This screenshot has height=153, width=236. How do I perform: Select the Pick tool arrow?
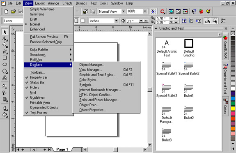point(5,32)
